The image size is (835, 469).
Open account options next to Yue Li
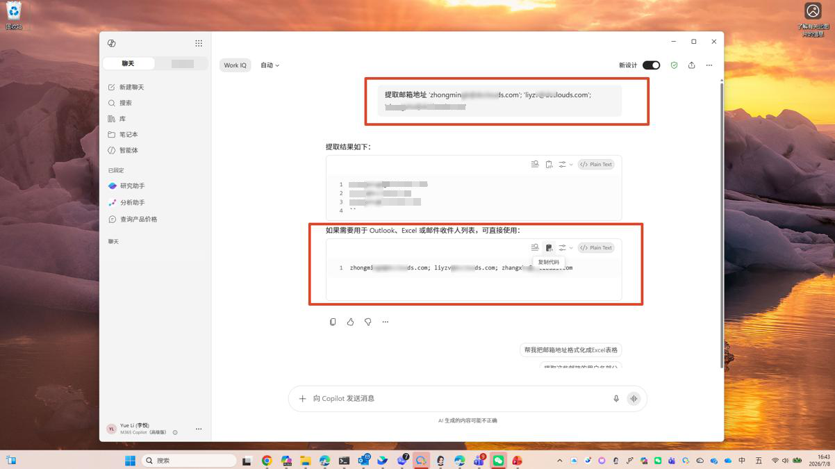[x=199, y=429]
